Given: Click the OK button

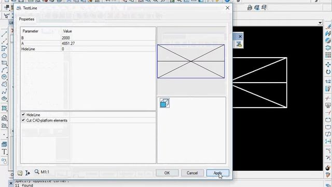Looking at the screenshot, I should [x=167, y=173].
